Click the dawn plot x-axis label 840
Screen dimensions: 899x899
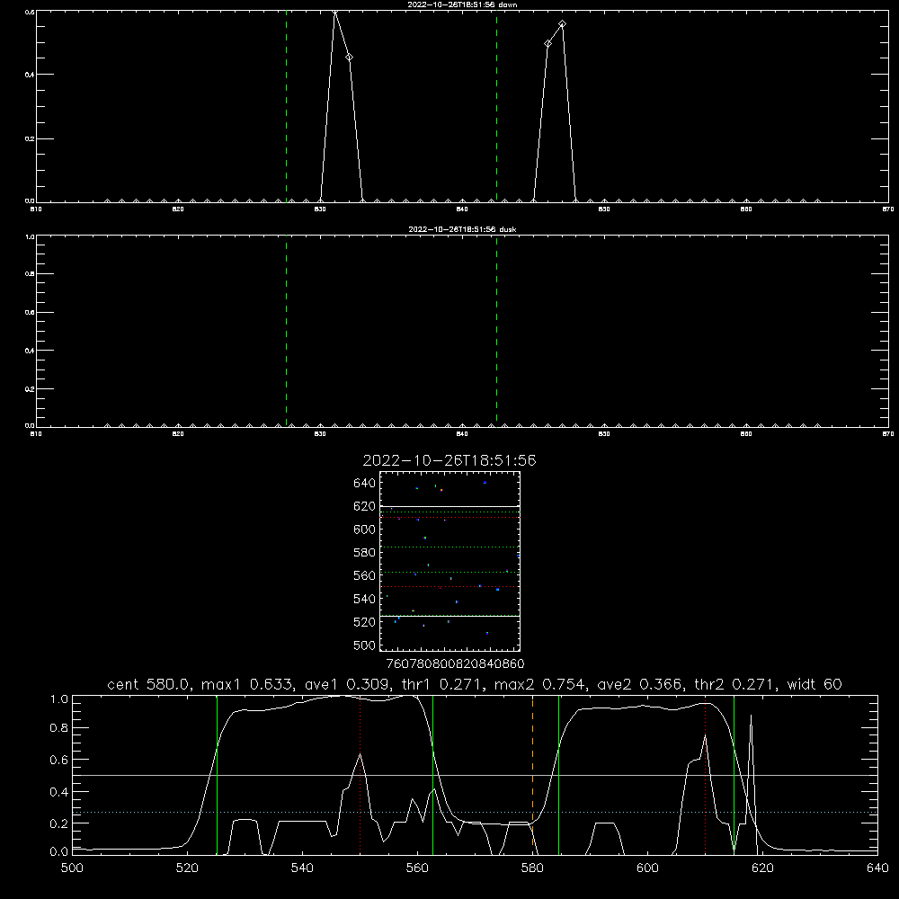(x=462, y=209)
